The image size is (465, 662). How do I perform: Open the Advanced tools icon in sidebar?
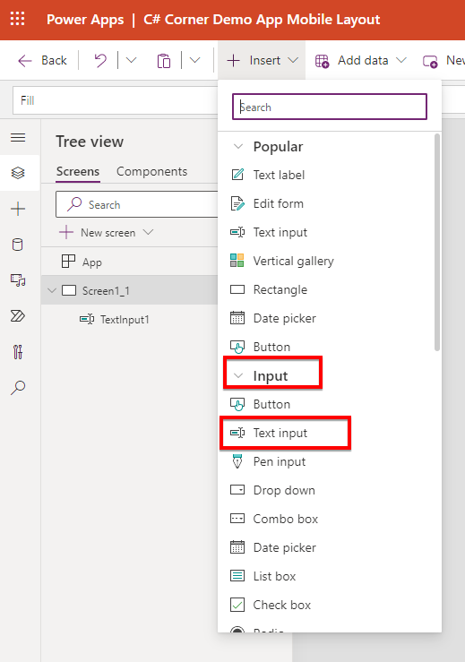18,352
